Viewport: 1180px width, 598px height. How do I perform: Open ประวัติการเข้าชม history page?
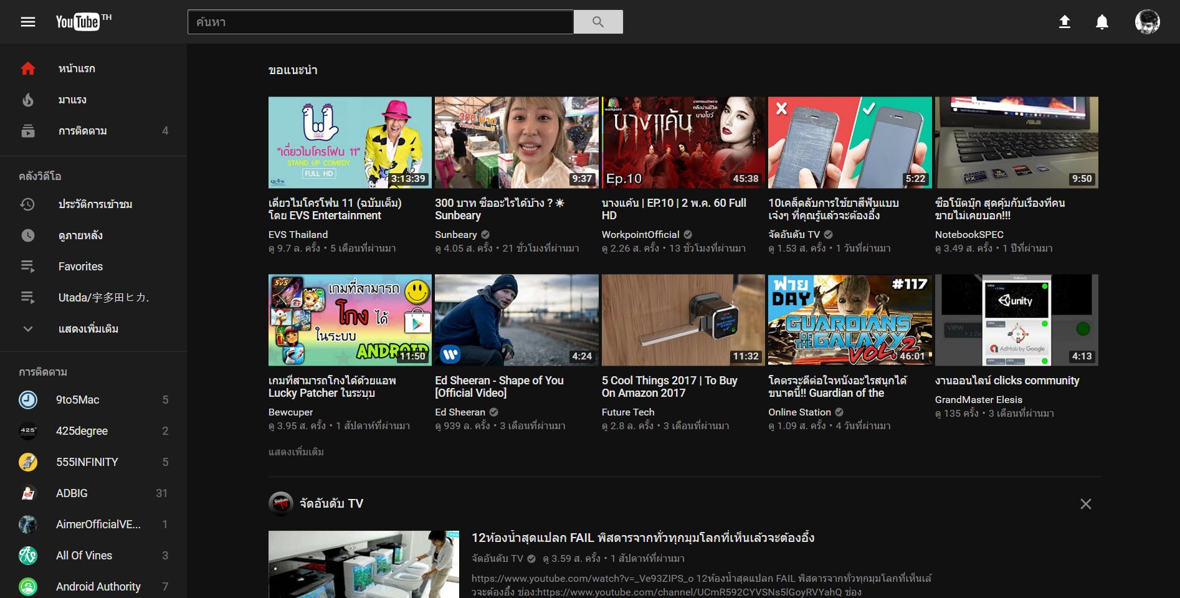tap(95, 204)
